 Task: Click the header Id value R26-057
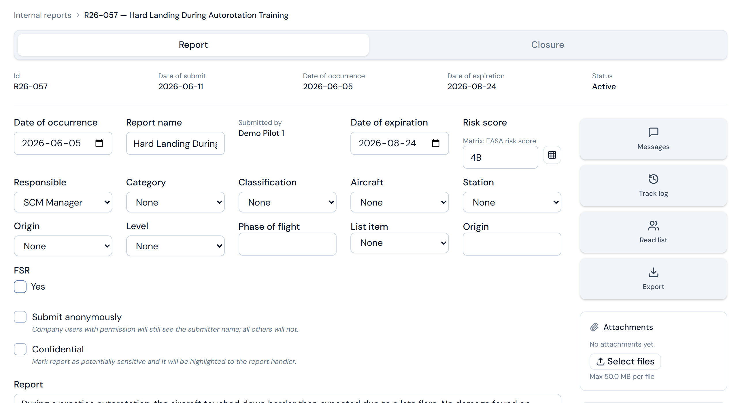point(31,86)
